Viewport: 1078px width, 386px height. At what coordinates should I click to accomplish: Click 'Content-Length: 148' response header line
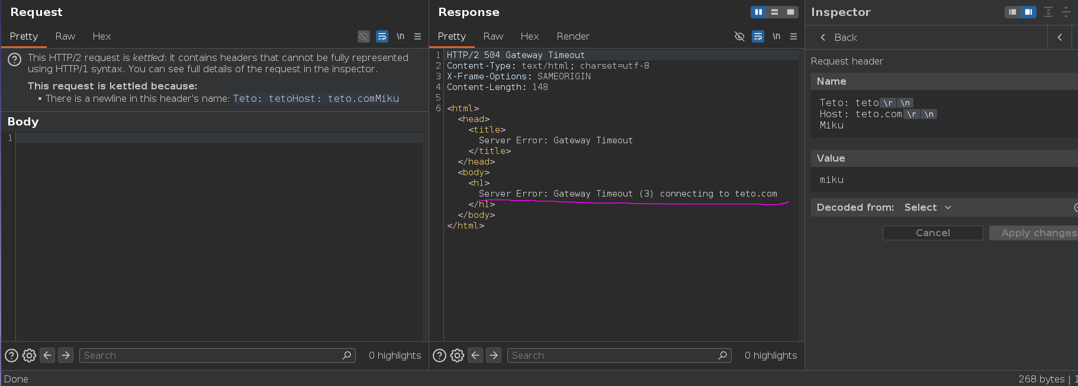coord(497,87)
